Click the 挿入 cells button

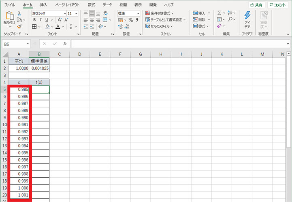coord(202,13)
